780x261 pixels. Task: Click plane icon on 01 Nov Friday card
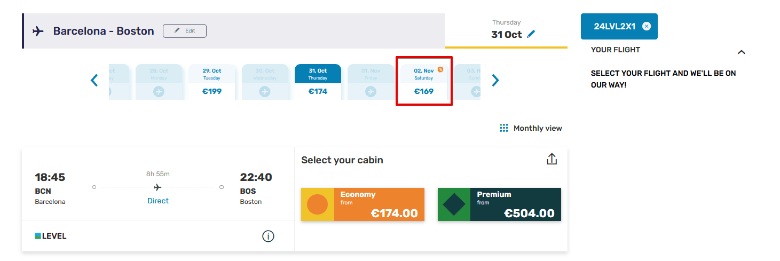coord(371,91)
